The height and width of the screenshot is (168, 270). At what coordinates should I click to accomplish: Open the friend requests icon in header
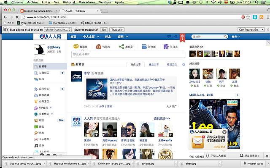point(175,37)
